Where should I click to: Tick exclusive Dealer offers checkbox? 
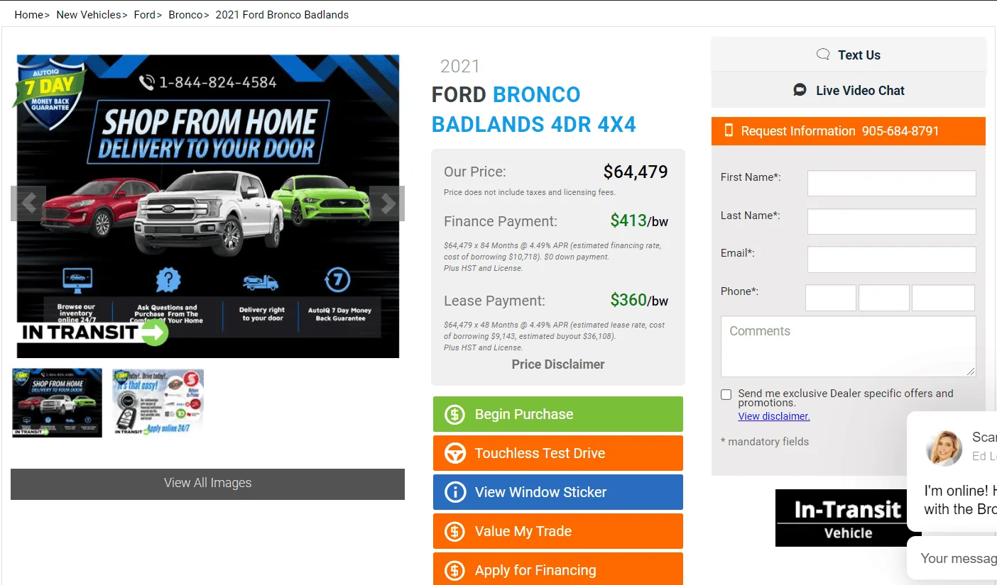[726, 394]
